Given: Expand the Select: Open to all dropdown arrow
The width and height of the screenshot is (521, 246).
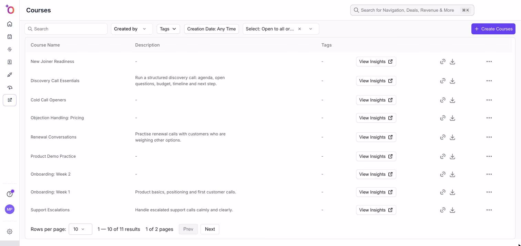Looking at the screenshot, I should pos(310,29).
